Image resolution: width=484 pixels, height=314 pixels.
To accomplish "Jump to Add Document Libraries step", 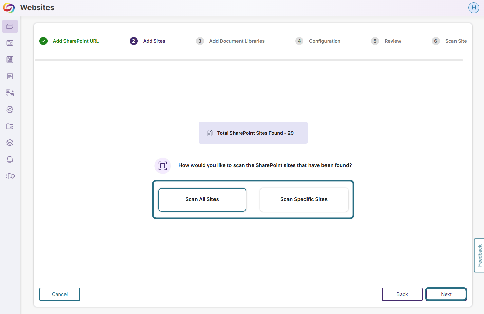I will point(237,41).
